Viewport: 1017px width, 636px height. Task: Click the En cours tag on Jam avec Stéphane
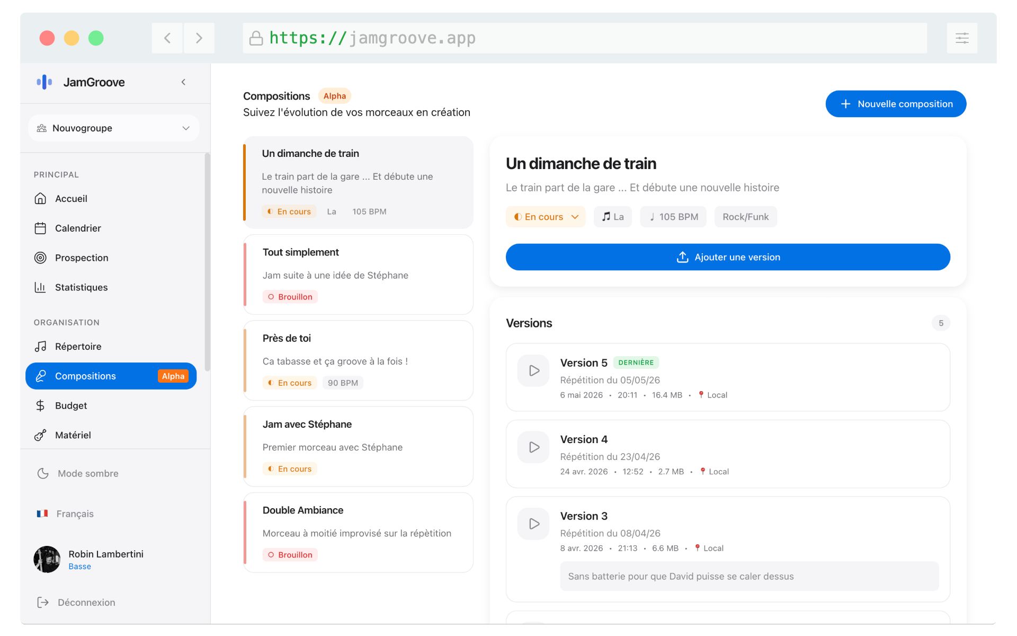tap(290, 469)
